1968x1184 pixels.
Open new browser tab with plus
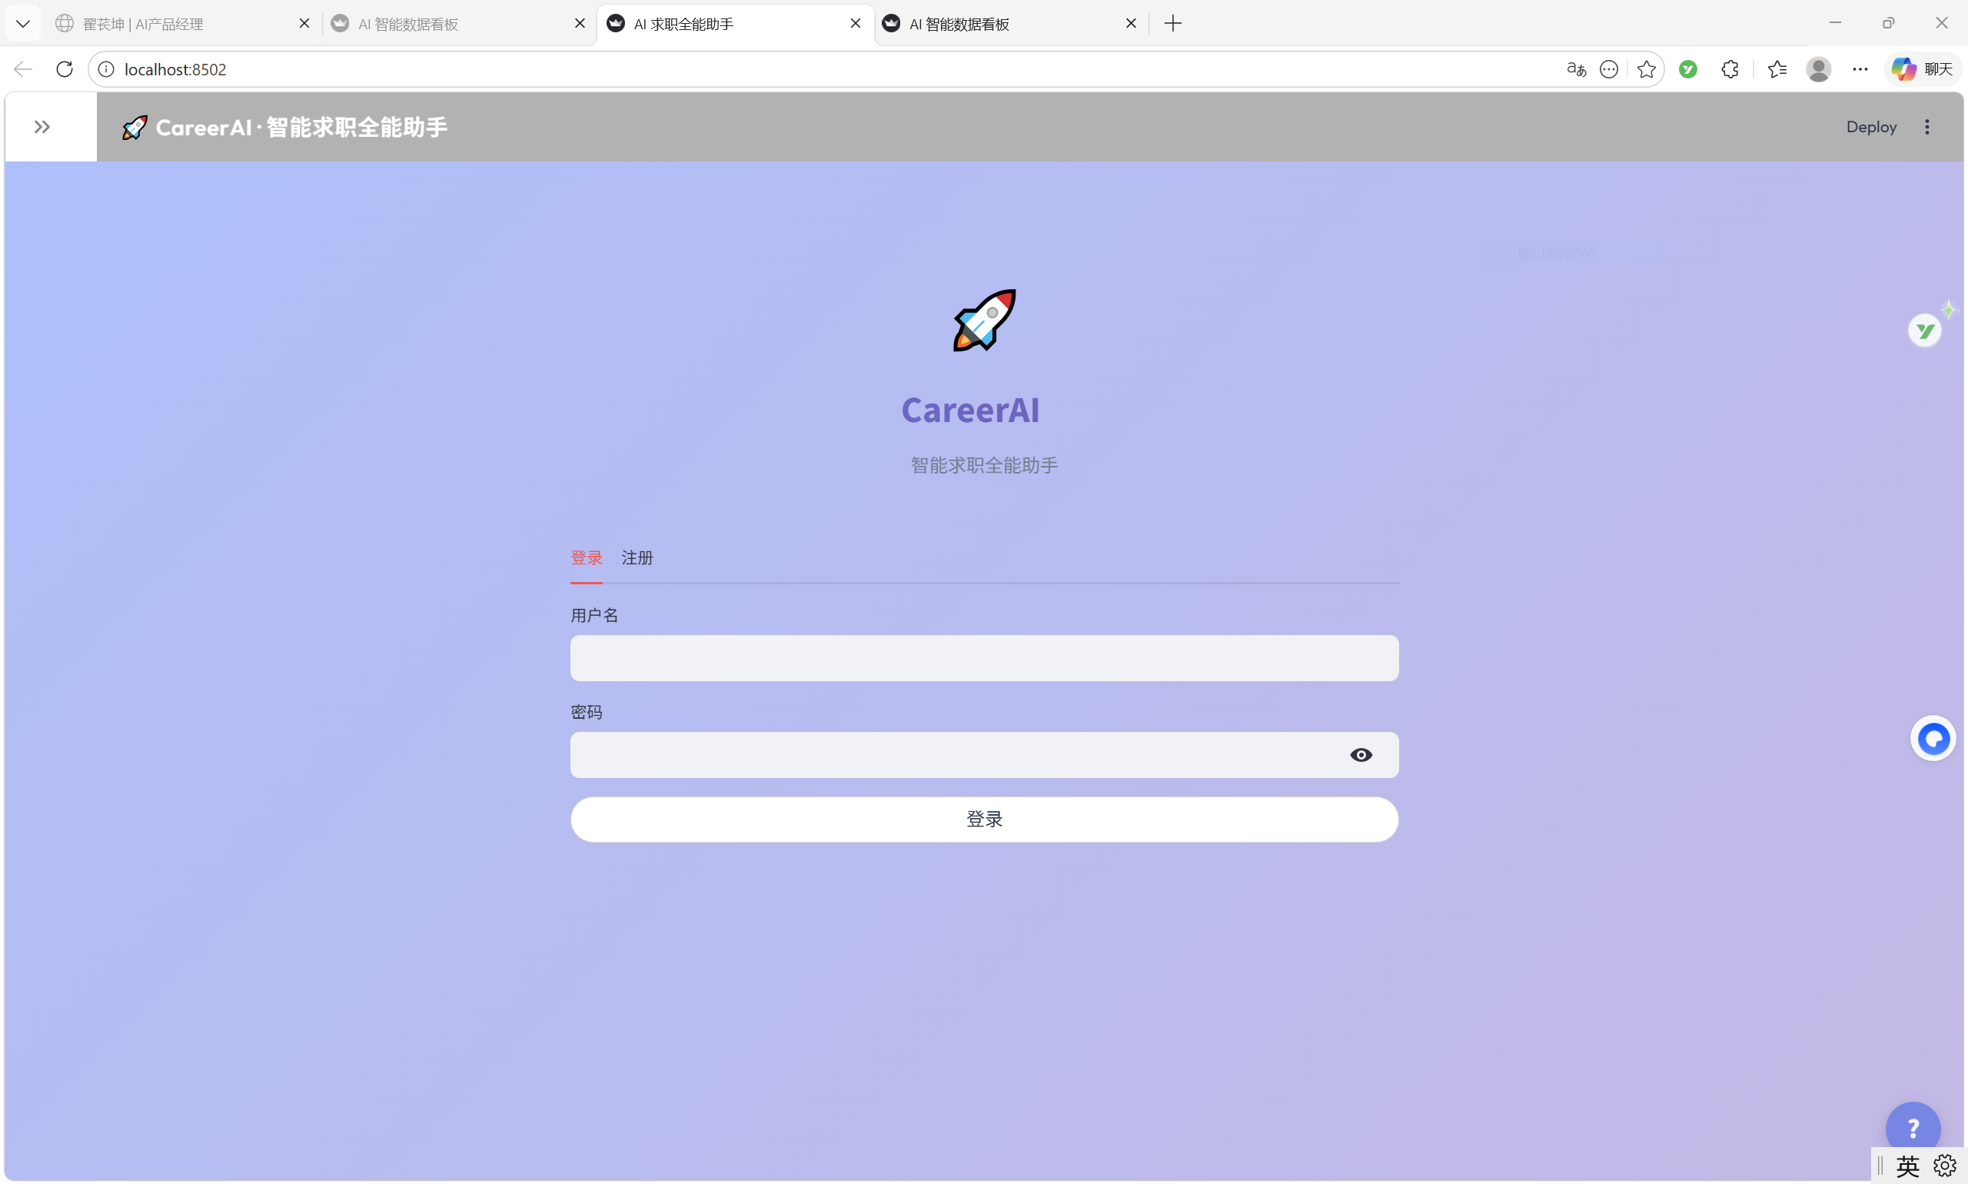pyautogui.click(x=1172, y=24)
